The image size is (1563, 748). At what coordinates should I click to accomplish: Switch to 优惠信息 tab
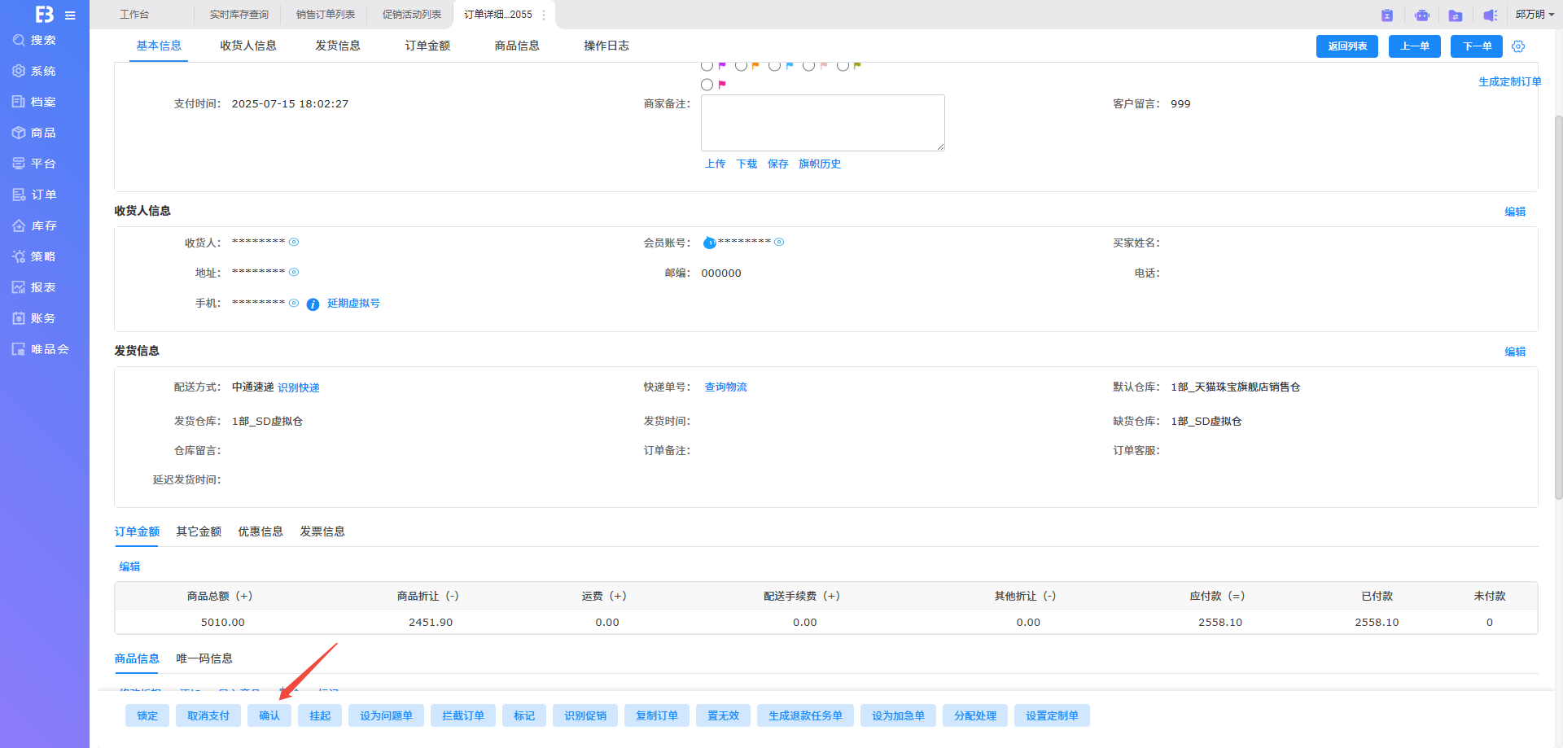coord(260,531)
